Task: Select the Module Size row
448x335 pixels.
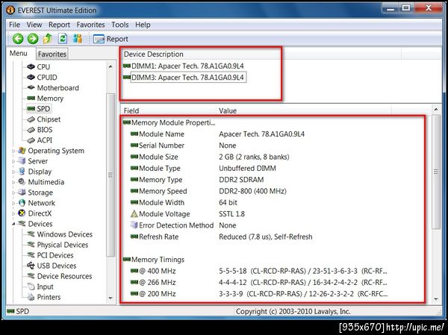Action: click(x=210, y=157)
